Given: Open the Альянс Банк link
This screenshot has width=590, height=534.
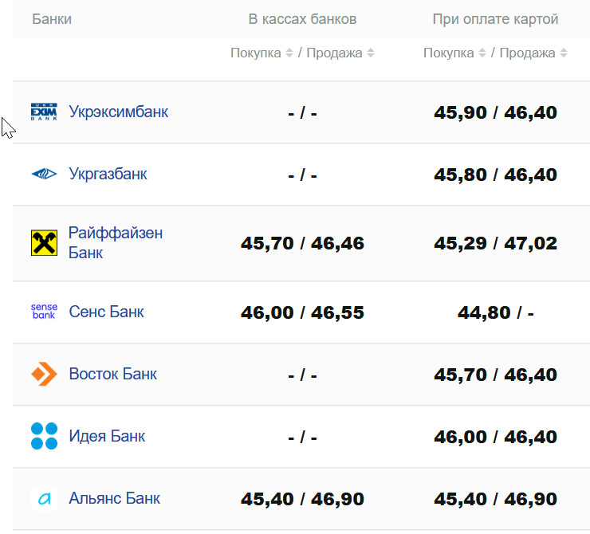Looking at the screenshot, I should tap(114, 499).
